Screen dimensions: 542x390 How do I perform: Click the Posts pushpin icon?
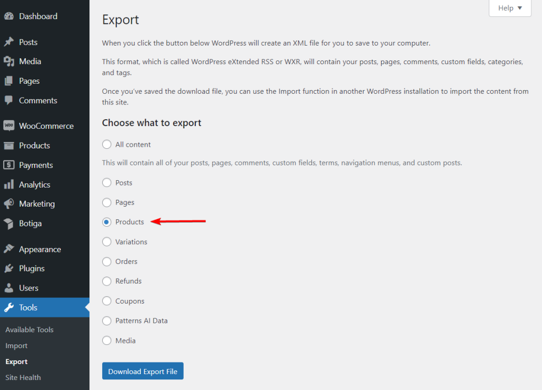click(x=9, y=42)
